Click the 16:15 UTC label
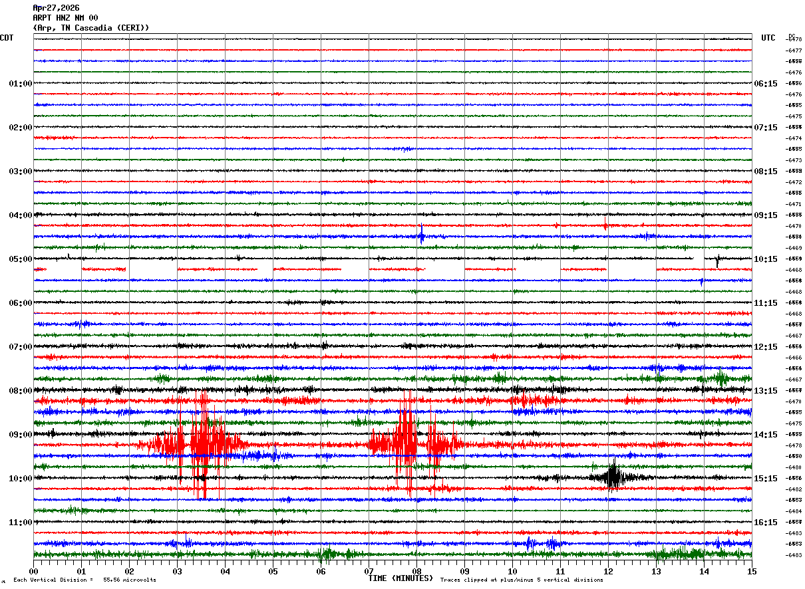Screen dimensions: 805x589 point(766,523)
